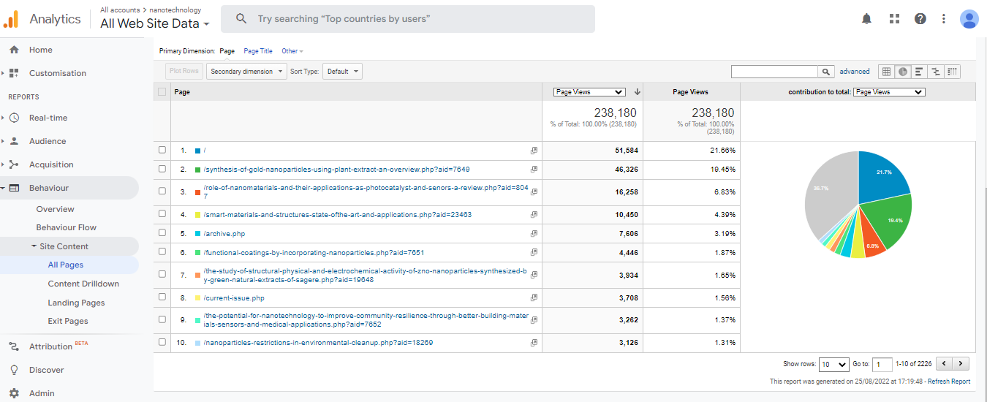This screenshot has height=402, width=987.
Task: Check the select-all checkbox in table header
Action: point(162,92)
